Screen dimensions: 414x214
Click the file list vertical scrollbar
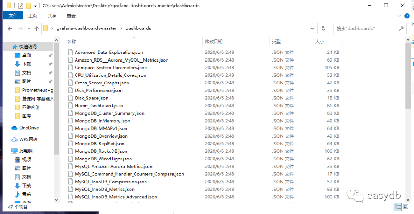[408, 76]
